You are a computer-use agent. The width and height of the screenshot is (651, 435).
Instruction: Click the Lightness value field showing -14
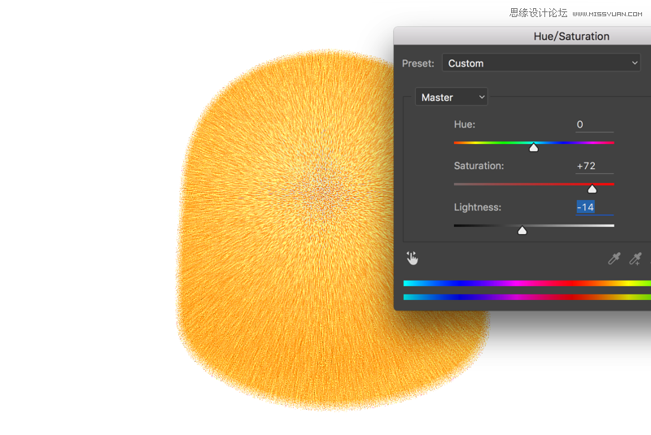pos(594,207)
